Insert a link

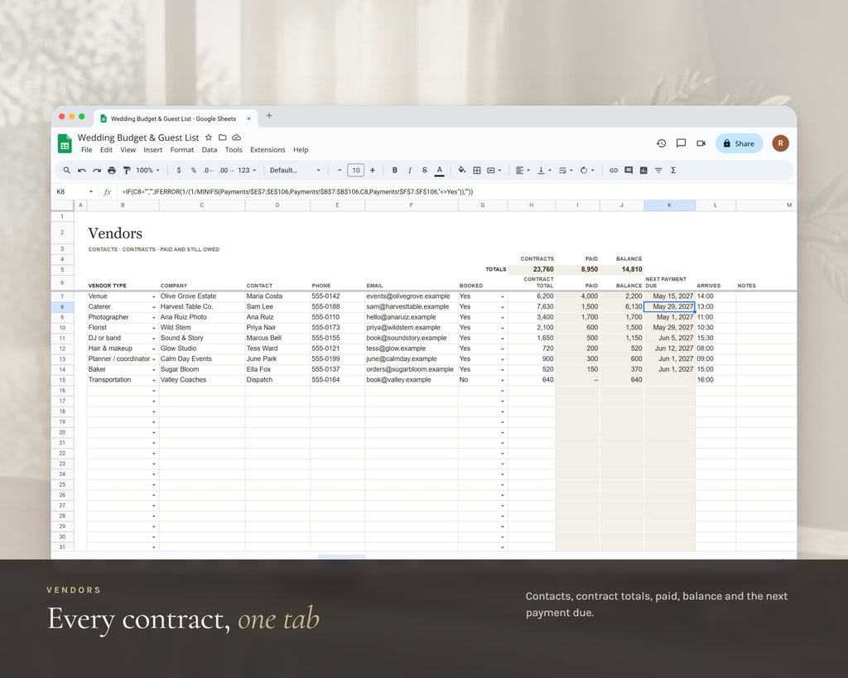click(614, 171)
